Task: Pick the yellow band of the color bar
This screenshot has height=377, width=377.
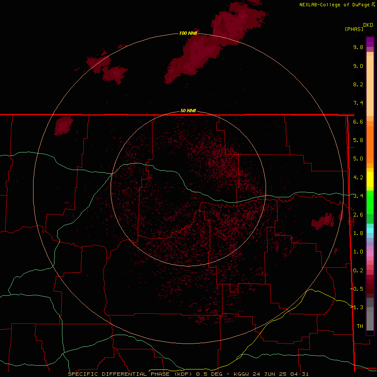Action: tap(370, 179)
